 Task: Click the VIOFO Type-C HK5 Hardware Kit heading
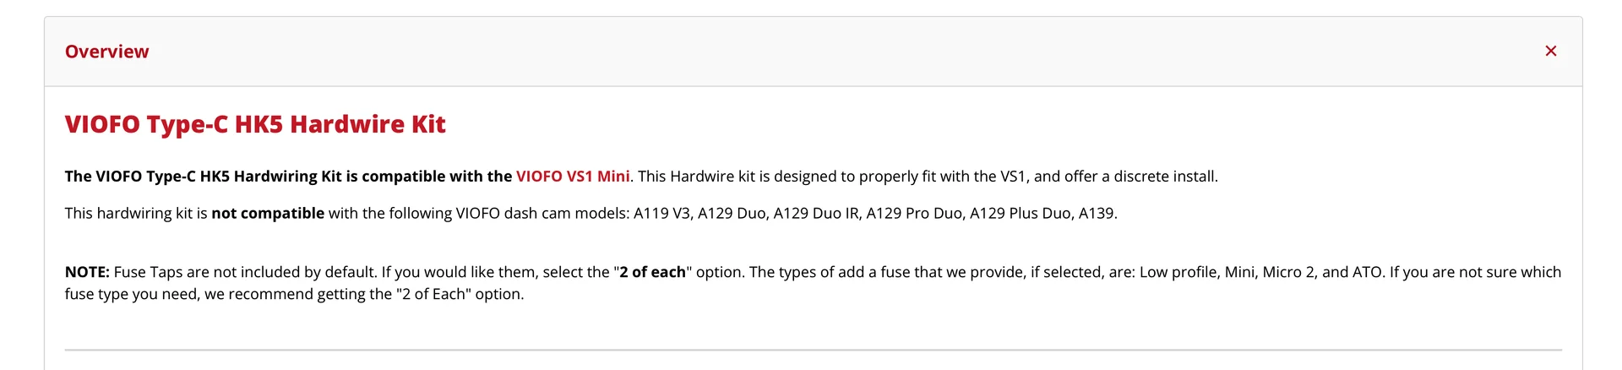pos(255,124)
